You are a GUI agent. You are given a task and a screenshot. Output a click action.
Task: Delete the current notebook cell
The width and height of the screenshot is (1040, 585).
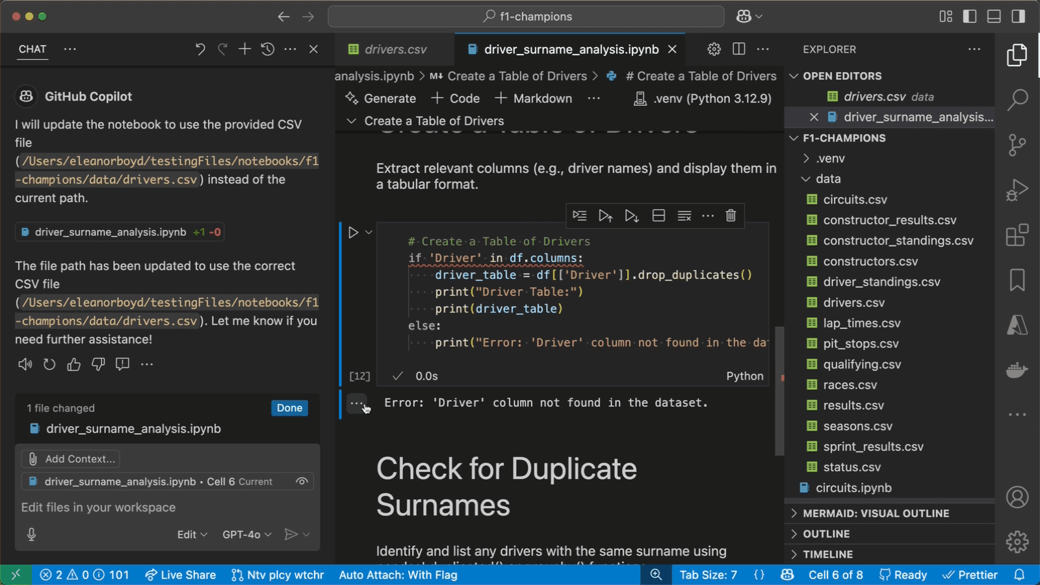731,216
